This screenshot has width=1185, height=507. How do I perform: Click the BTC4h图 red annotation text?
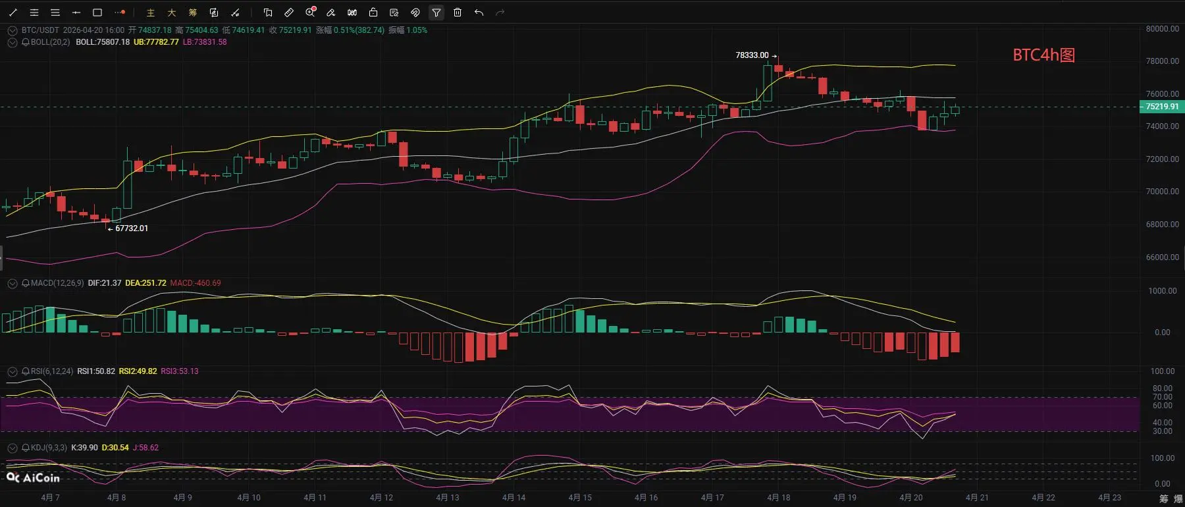tap(1043, 55)
